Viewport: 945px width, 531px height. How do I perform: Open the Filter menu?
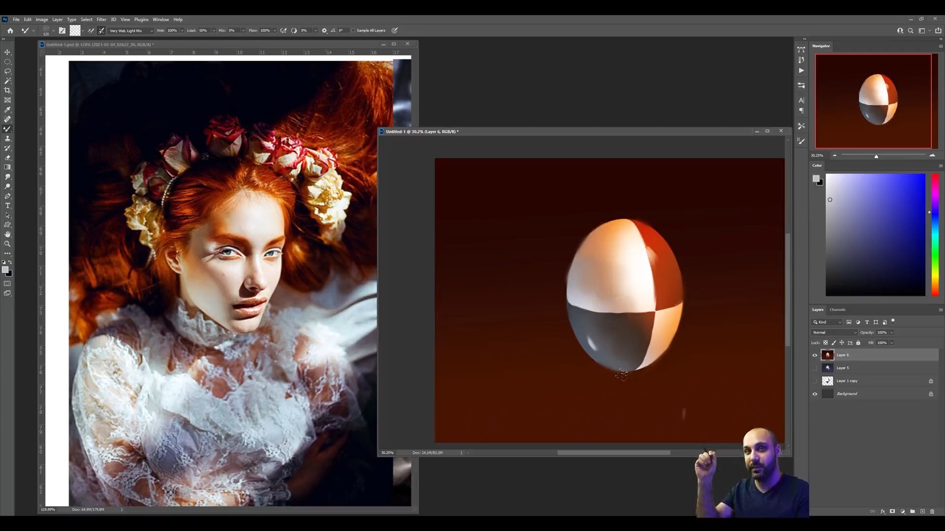tap(101, 20)
